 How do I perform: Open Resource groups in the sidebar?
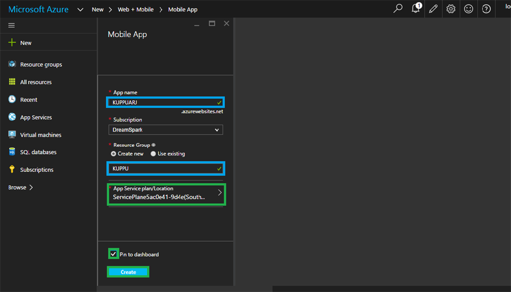coord(41,65)
